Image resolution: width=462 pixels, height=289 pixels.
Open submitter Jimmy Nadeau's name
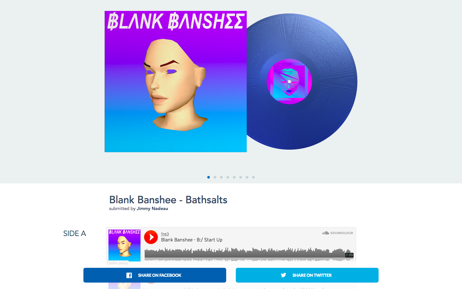pos(152,208)
